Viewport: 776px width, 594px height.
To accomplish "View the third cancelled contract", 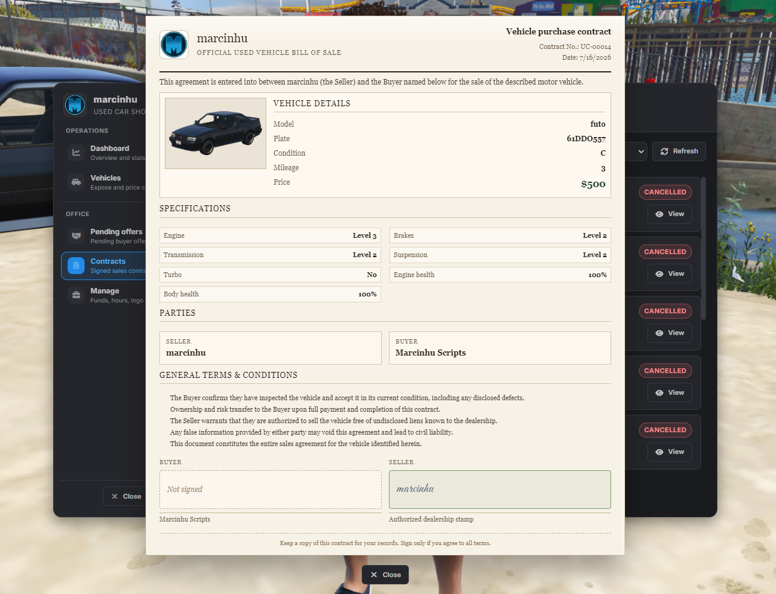I will 670,333.
